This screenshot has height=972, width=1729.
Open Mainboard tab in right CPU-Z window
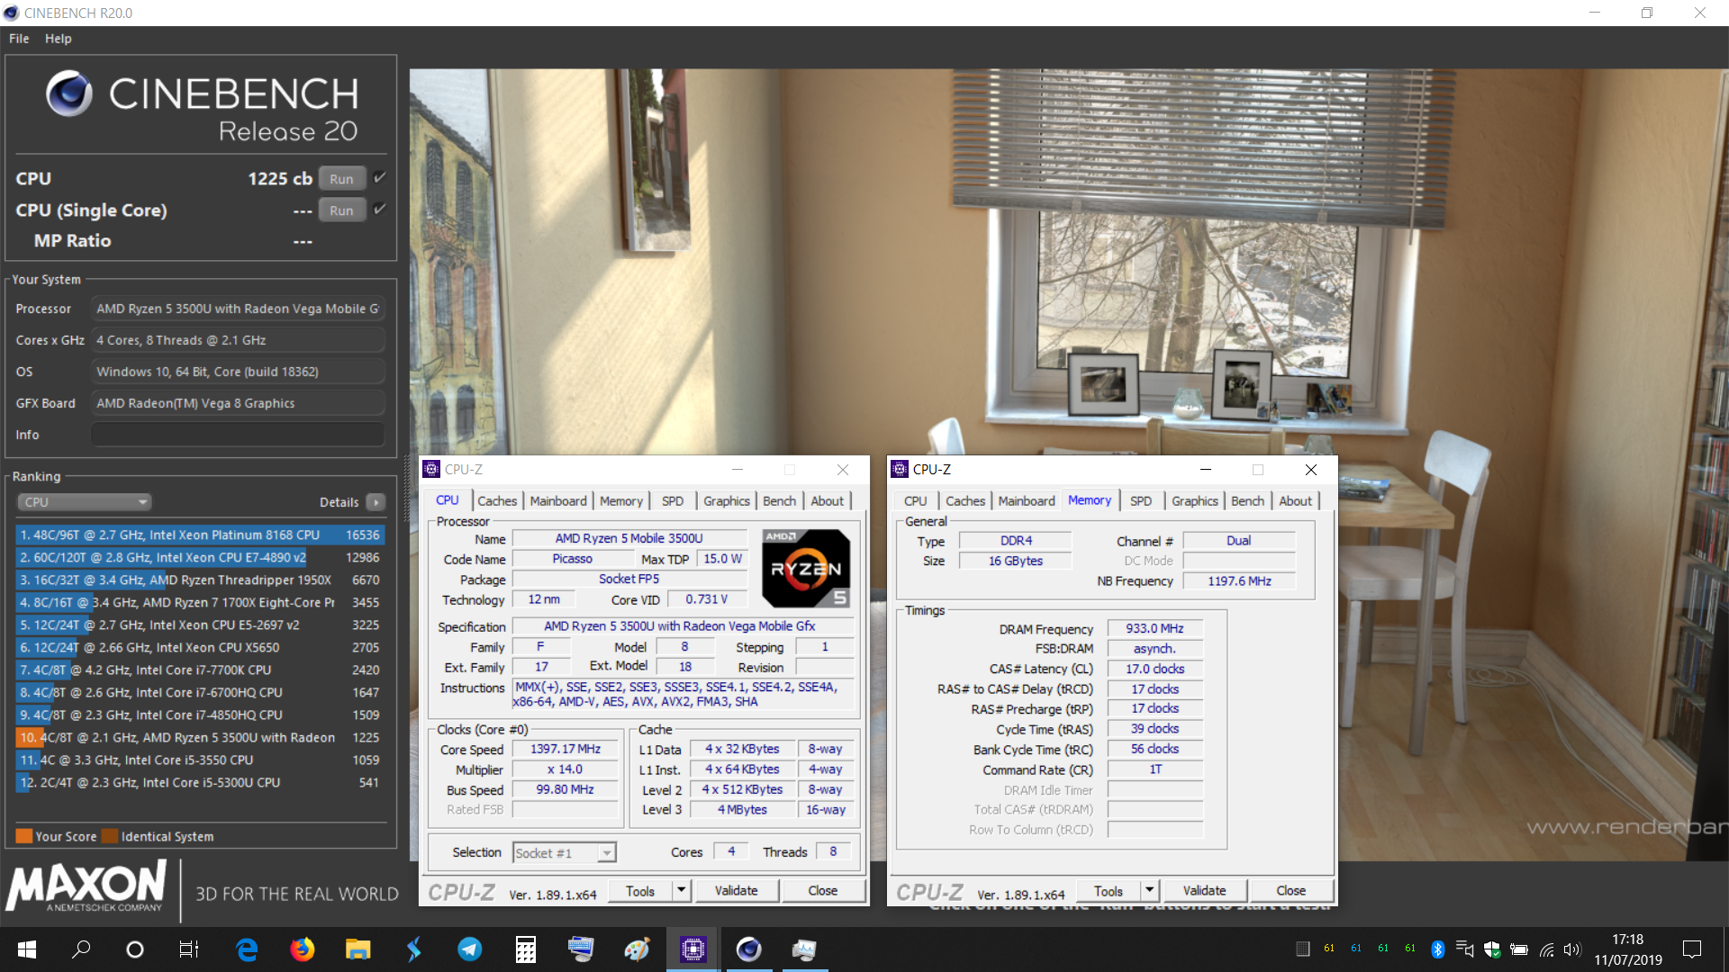pos(1027,501)
